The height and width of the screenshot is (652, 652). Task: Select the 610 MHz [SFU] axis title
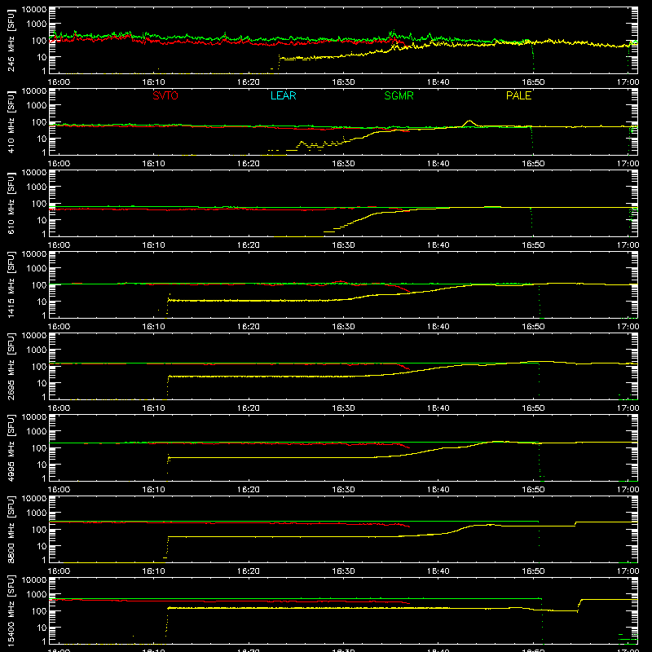point(11,203)
